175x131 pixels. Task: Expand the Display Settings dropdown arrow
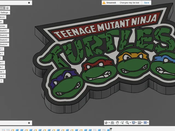pyautogui.click(x=136, y=123)
